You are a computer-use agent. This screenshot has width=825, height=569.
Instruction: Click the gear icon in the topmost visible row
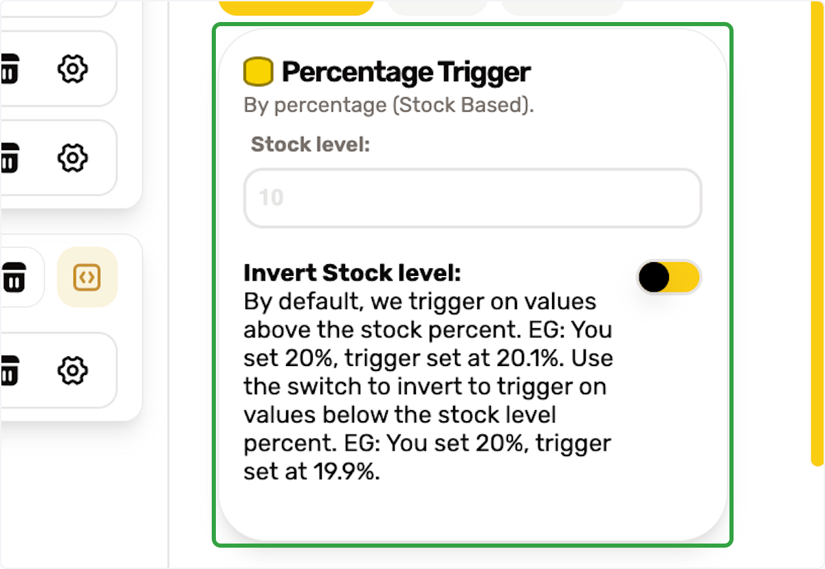tap(72, 69)
